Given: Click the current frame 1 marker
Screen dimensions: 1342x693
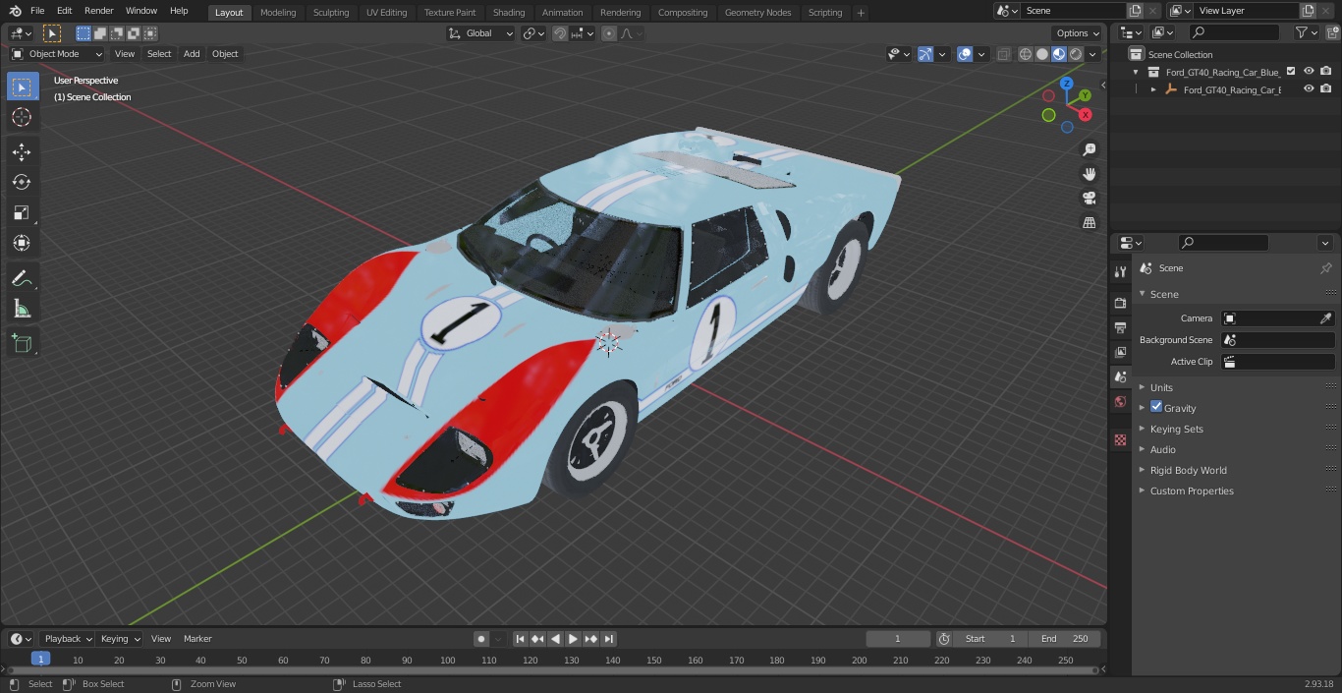Looking at the screenshot, I should (40, 660).
